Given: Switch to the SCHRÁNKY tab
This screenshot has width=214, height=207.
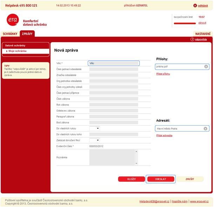Looking at the screenshot, I should click(x=10, y=34).
